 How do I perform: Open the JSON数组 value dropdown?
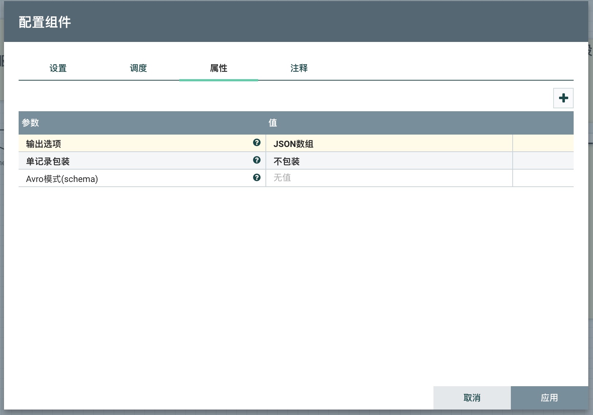pos(389,144)
